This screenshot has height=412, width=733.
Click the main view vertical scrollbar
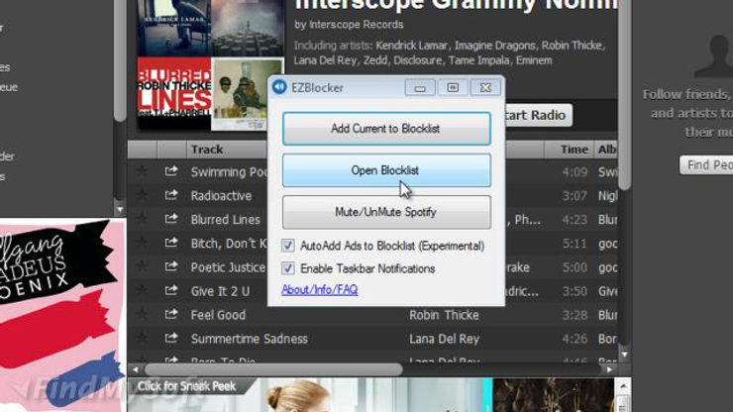point(625,93)
